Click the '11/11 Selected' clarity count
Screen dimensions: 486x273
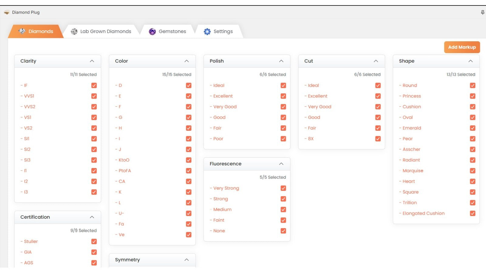click(84, 75)
